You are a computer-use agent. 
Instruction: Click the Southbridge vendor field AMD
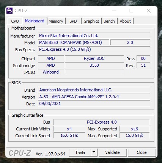(51, 65)
